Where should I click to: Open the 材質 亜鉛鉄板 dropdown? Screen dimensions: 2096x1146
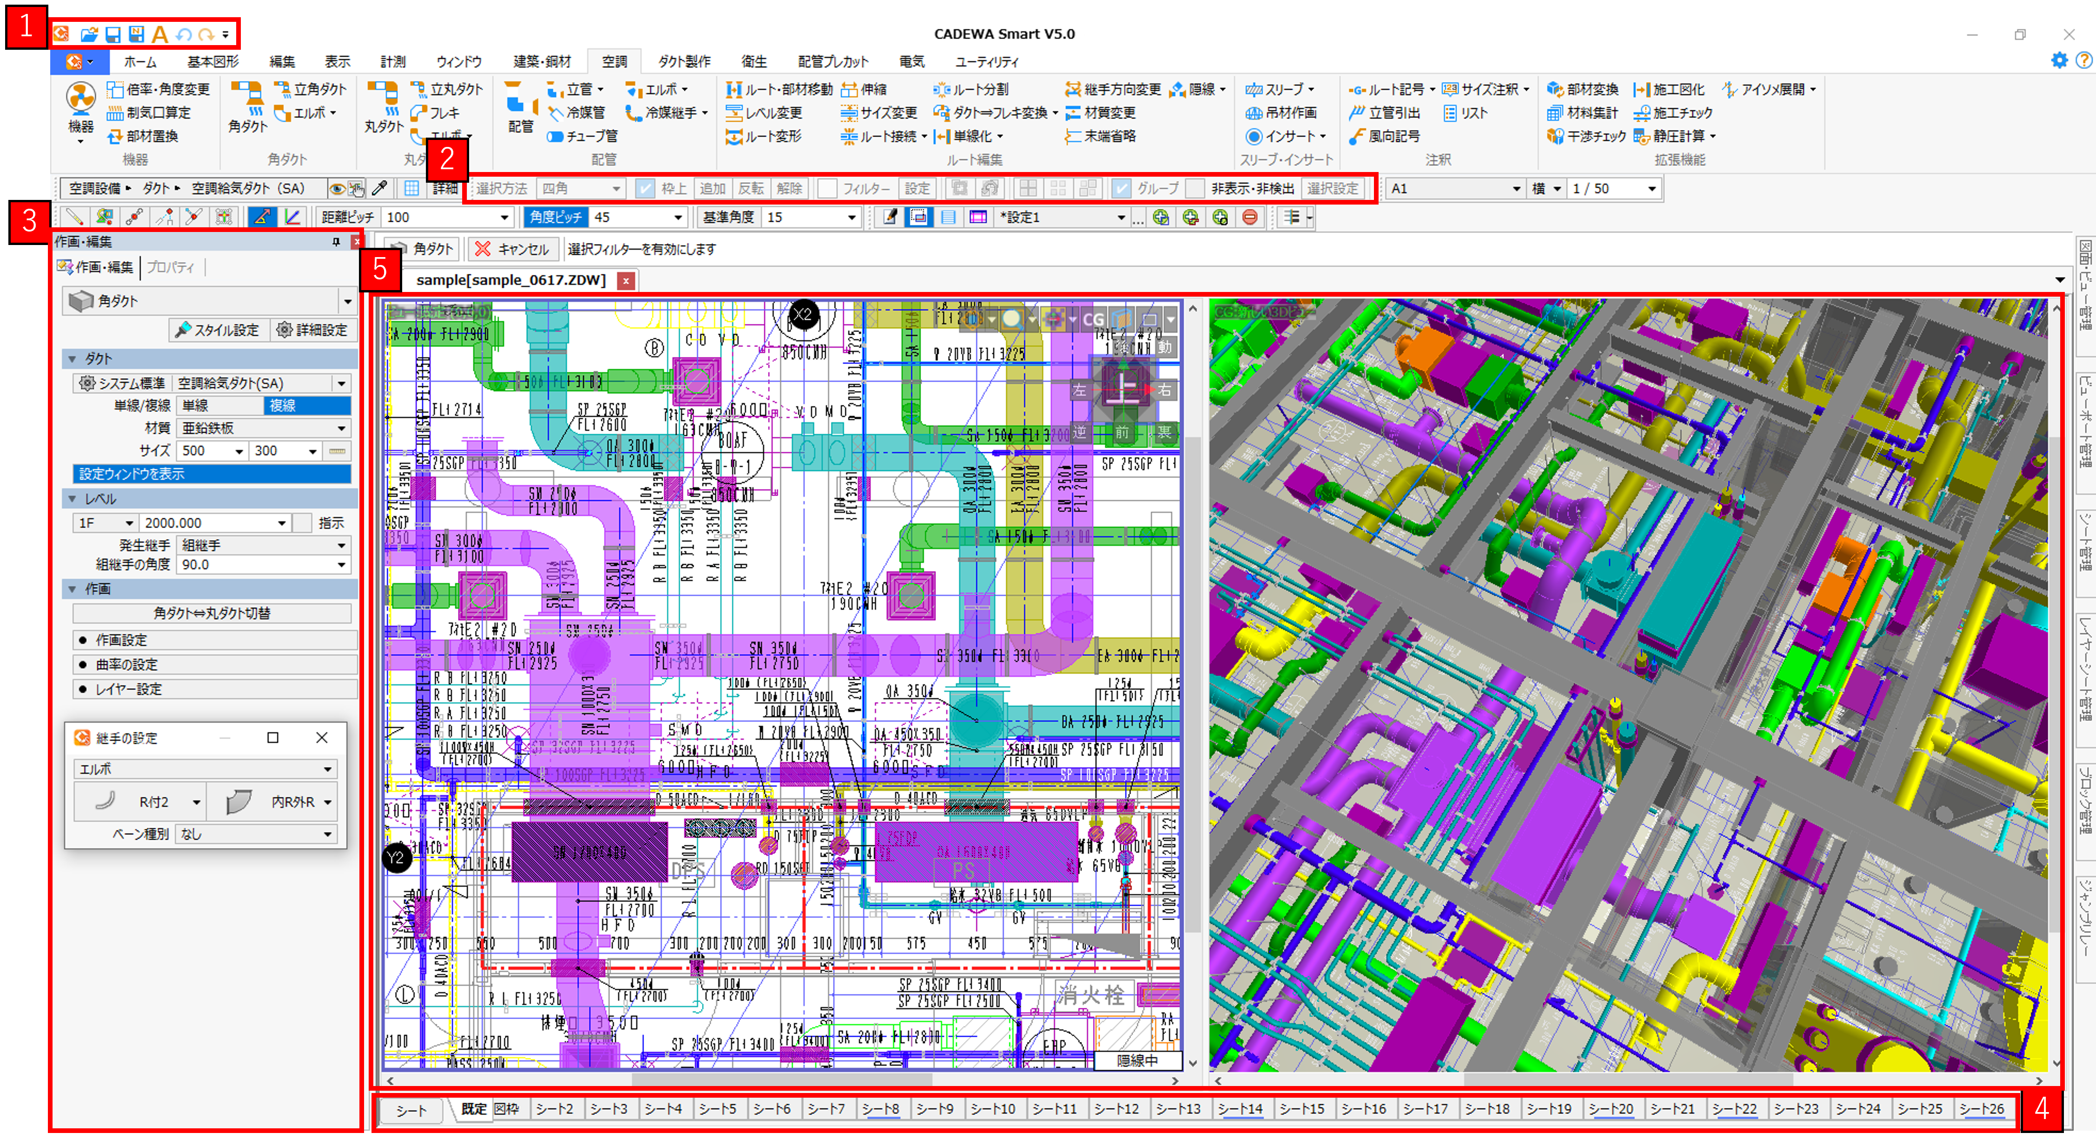click(x=264, y=428)
